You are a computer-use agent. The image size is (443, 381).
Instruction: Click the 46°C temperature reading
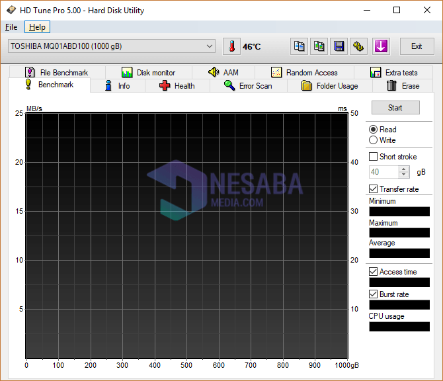252,47
